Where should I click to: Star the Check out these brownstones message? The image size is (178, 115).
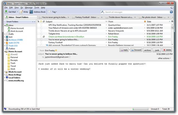(x=41, y=37)
